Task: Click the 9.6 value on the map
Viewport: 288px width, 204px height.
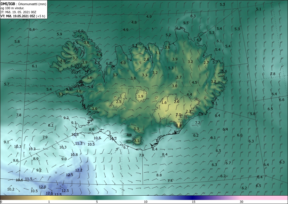Action: click(x=16, y=161)
